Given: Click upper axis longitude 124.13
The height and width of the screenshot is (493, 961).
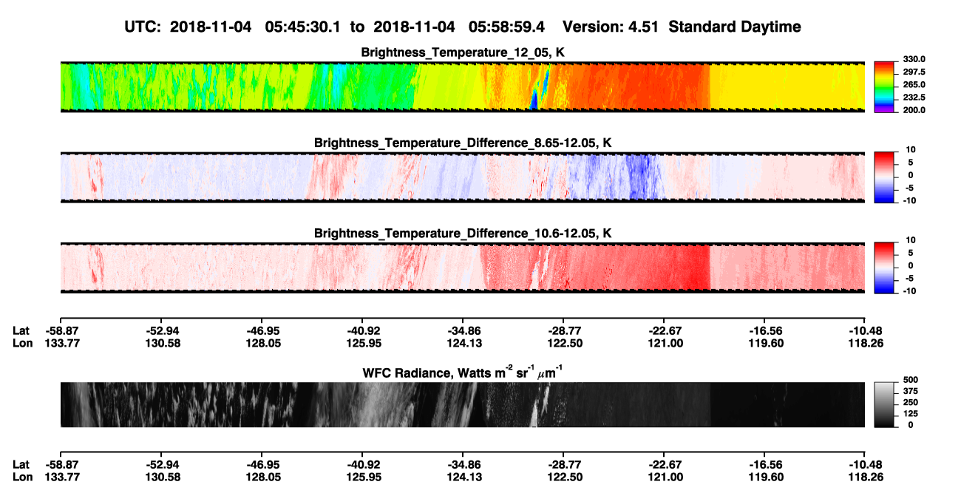Looking at the screenshot, I should point(463,343).
